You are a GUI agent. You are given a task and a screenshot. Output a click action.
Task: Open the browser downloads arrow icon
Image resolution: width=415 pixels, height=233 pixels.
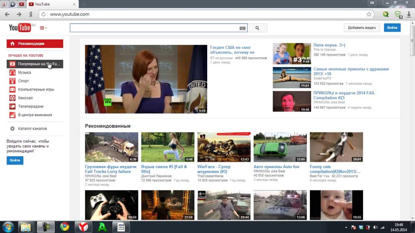coord(409,14)
